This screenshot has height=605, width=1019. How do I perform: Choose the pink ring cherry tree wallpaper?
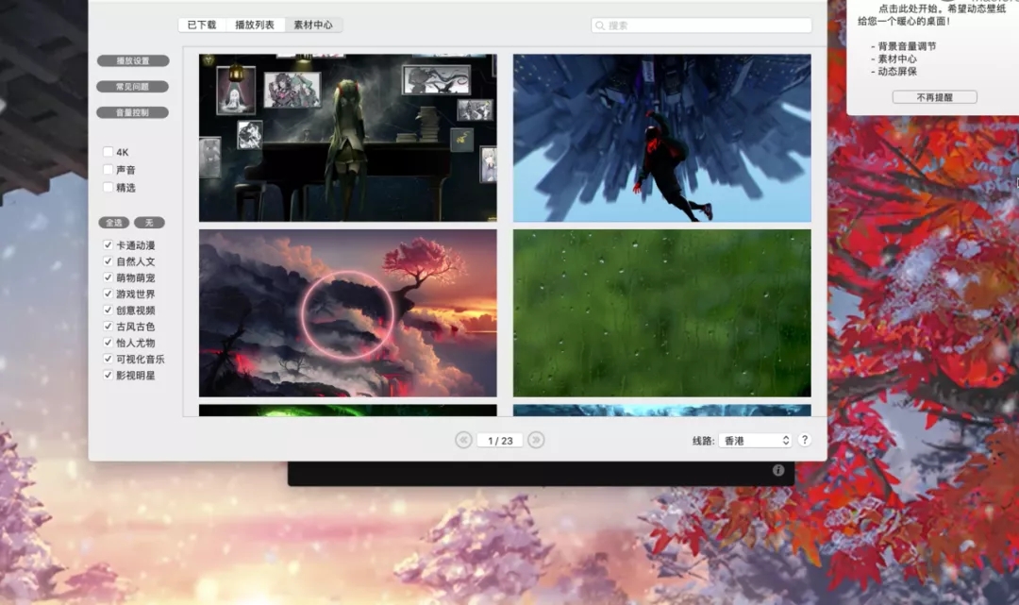(347, 313)
